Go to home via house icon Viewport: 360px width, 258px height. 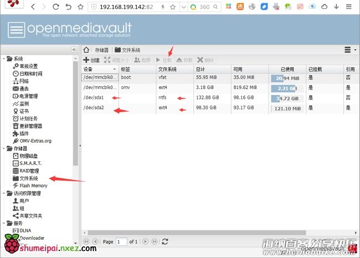86,50
